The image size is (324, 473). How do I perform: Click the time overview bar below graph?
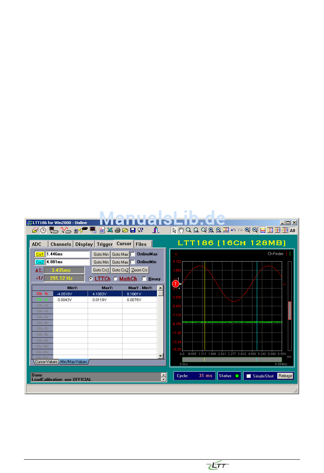(232, 359)
